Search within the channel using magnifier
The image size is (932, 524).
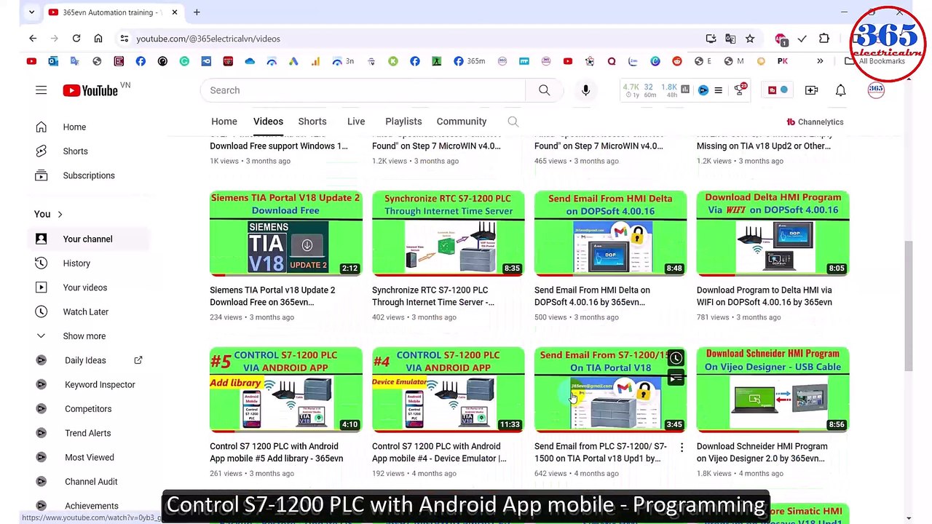(x=513, y=122)
